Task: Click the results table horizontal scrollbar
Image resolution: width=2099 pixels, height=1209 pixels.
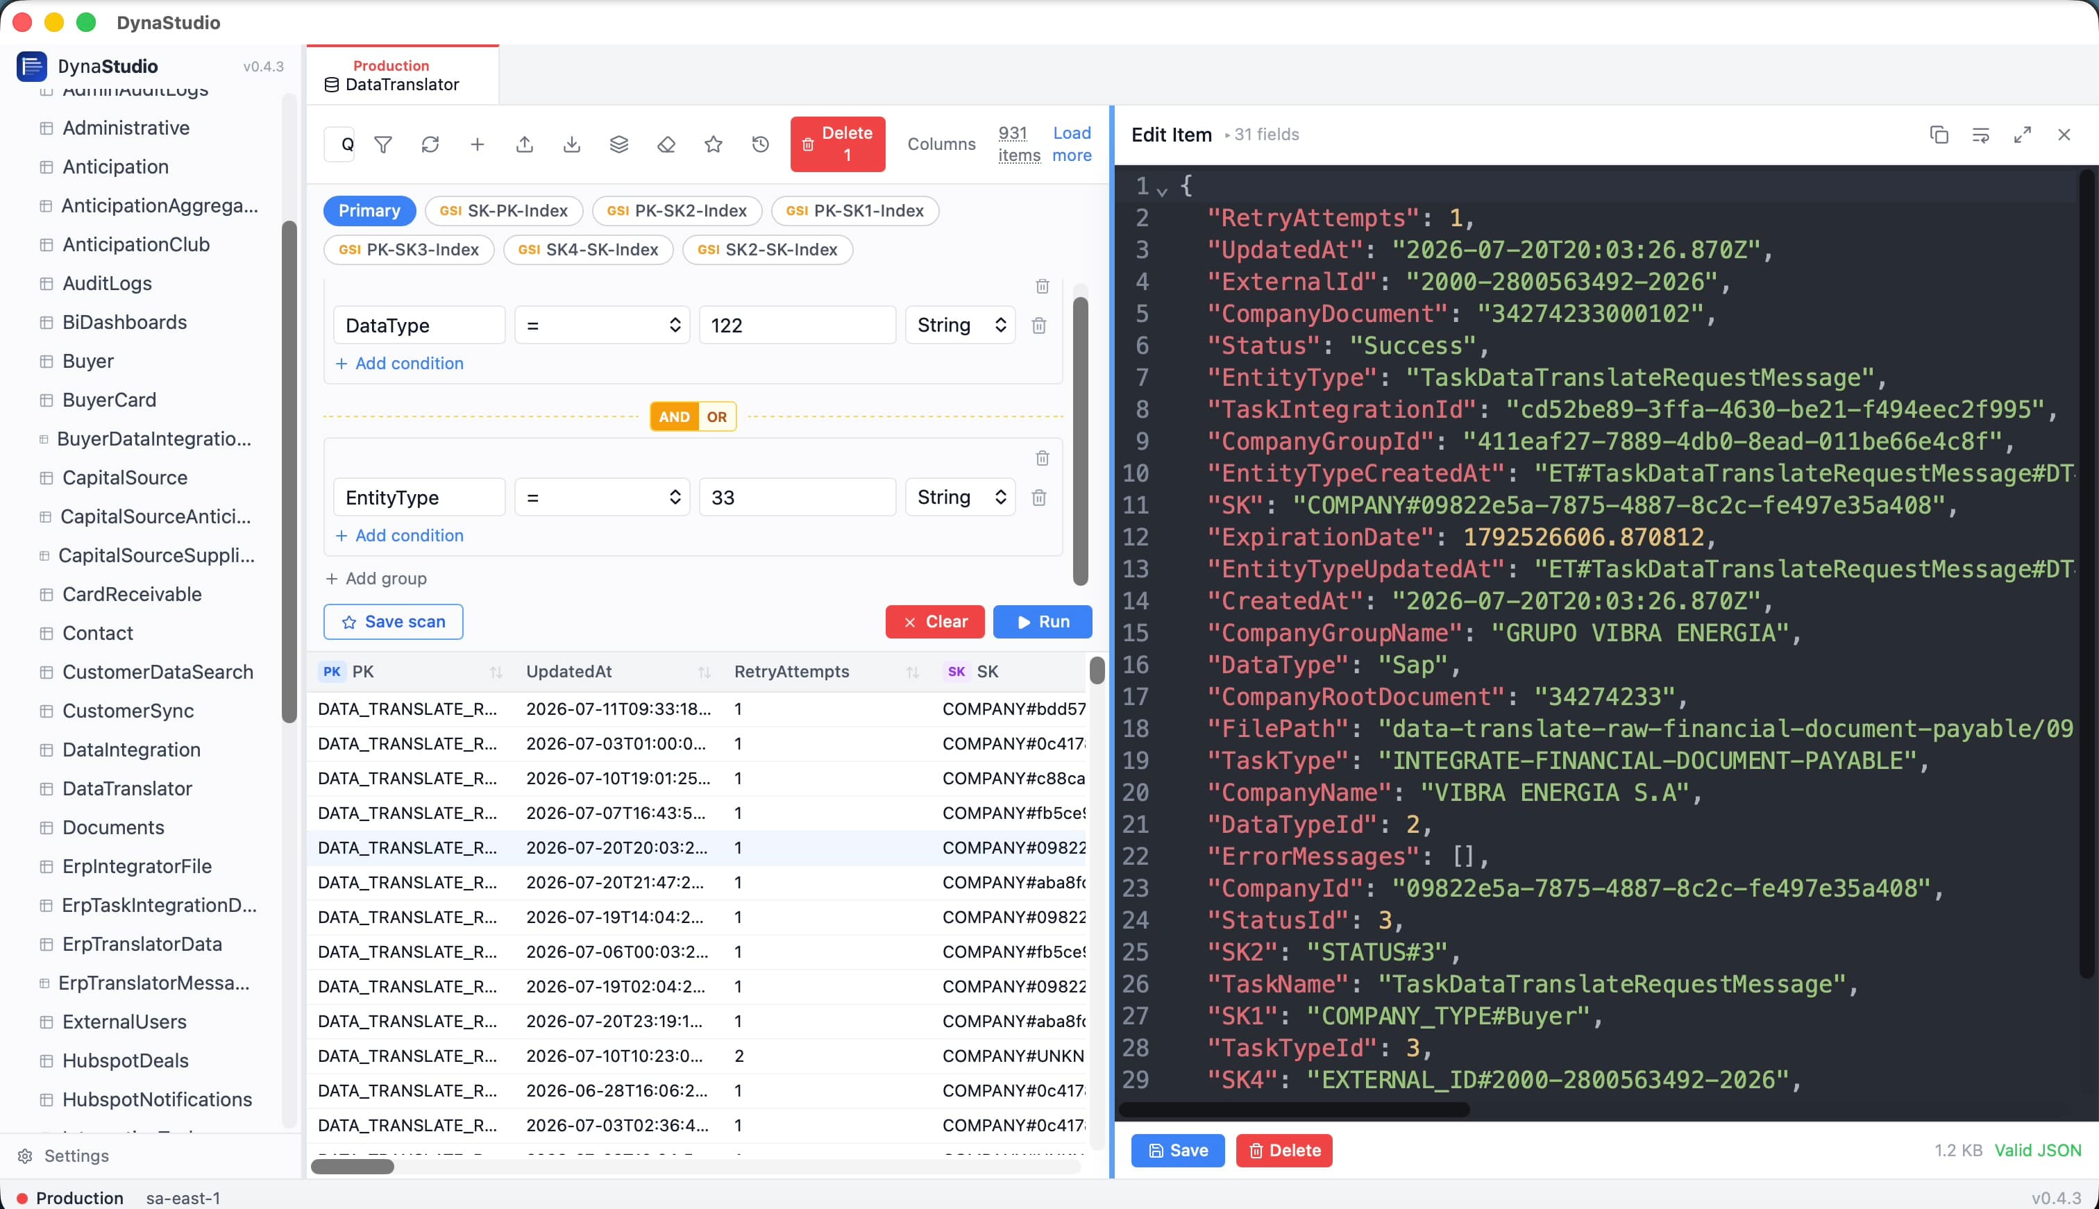Action: (352, 1167)
